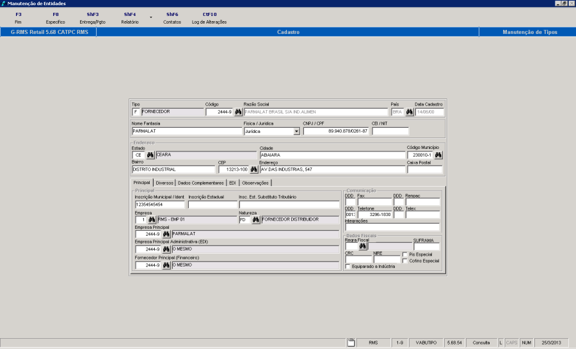Image resolution: width=576 pixels, height=349 pixels.
Task: Click CRC input field
Action: (358, 259)
